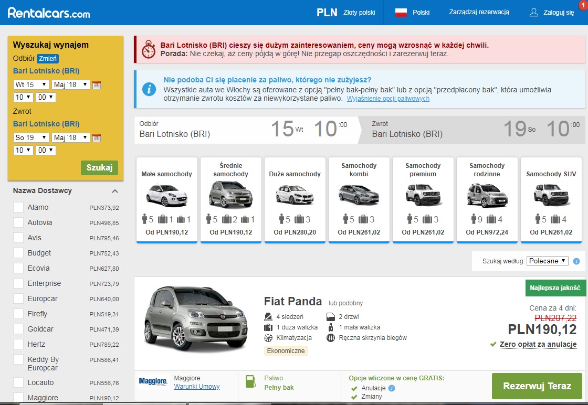
Task: Check the Hertz supplier checkbox
Action: [18, 344]
